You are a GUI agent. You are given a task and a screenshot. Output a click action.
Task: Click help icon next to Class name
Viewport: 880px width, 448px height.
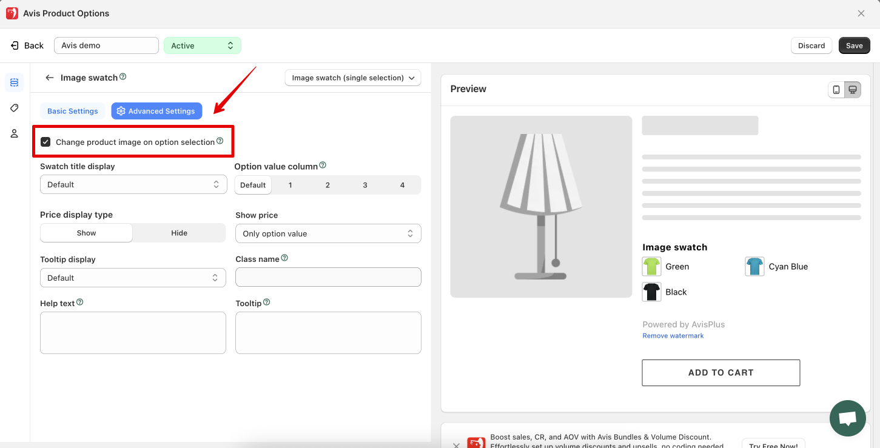tap(284, 258)
